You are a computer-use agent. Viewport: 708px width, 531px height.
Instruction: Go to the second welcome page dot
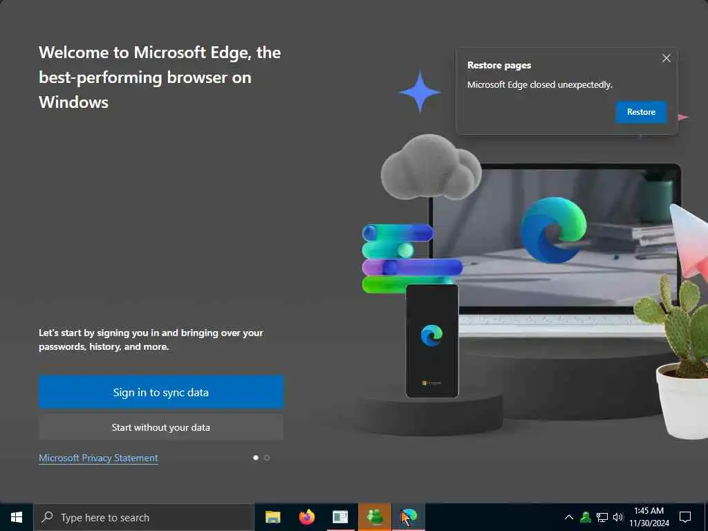(x=267, y=458)
